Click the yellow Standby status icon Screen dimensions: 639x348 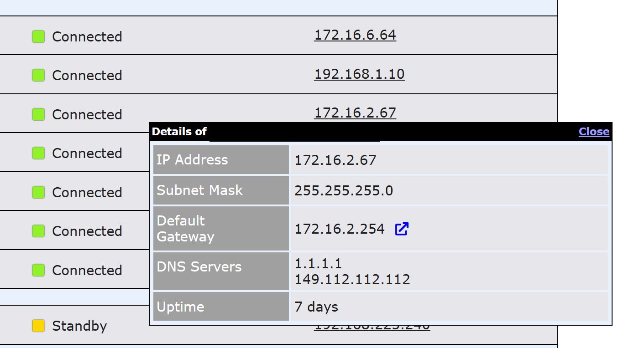[x=38, y=326]
